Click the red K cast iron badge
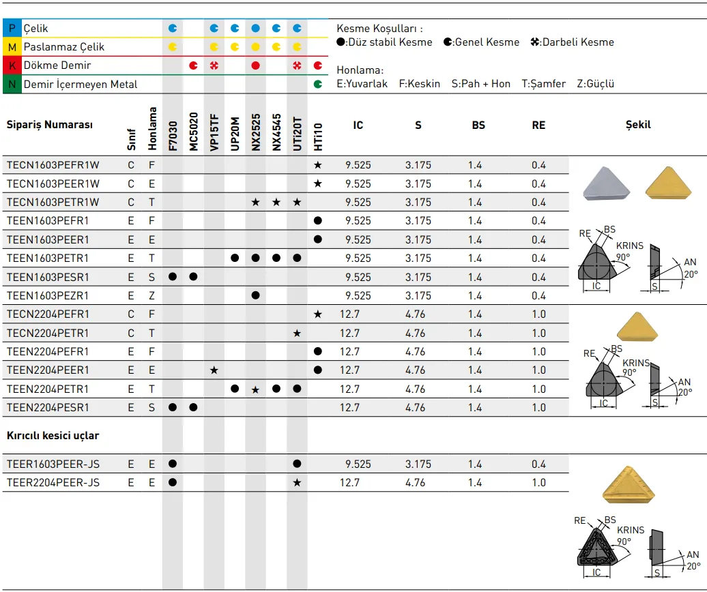Viewport: 707px width, 592px height. coord(12,65)
